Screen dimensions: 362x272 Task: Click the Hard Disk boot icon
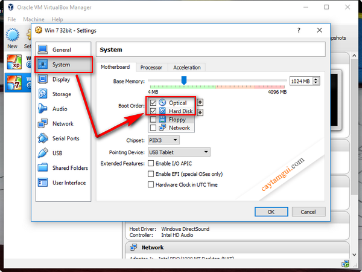(162, 111)
